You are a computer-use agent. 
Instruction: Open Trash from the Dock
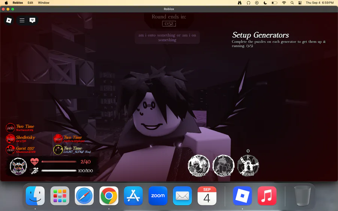[302, 196]
